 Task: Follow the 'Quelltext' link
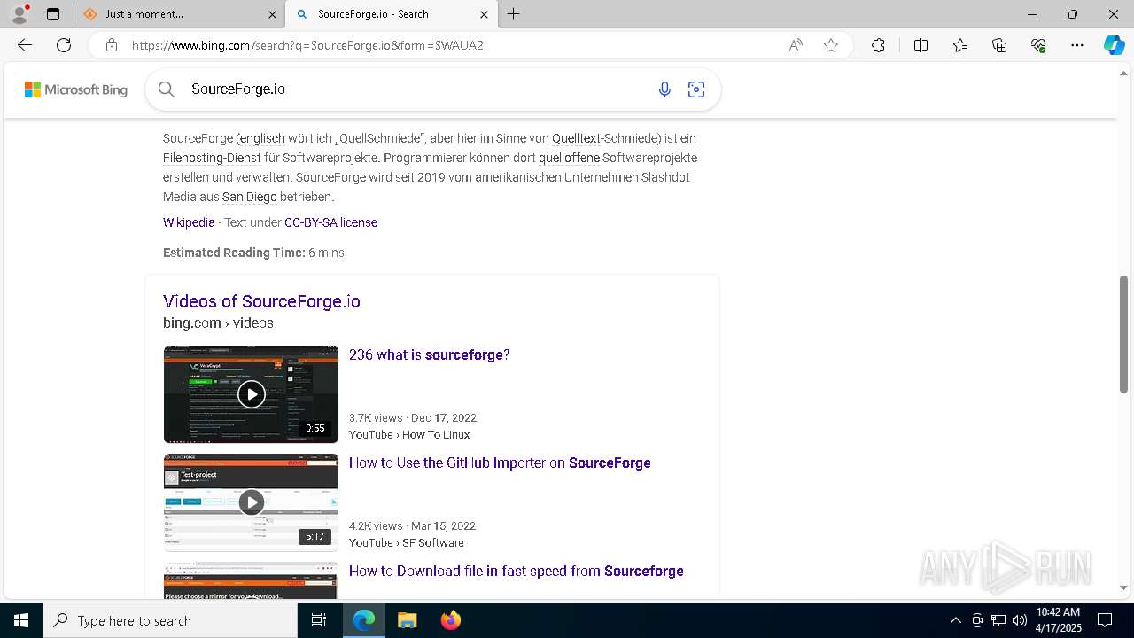pos(574,138)
